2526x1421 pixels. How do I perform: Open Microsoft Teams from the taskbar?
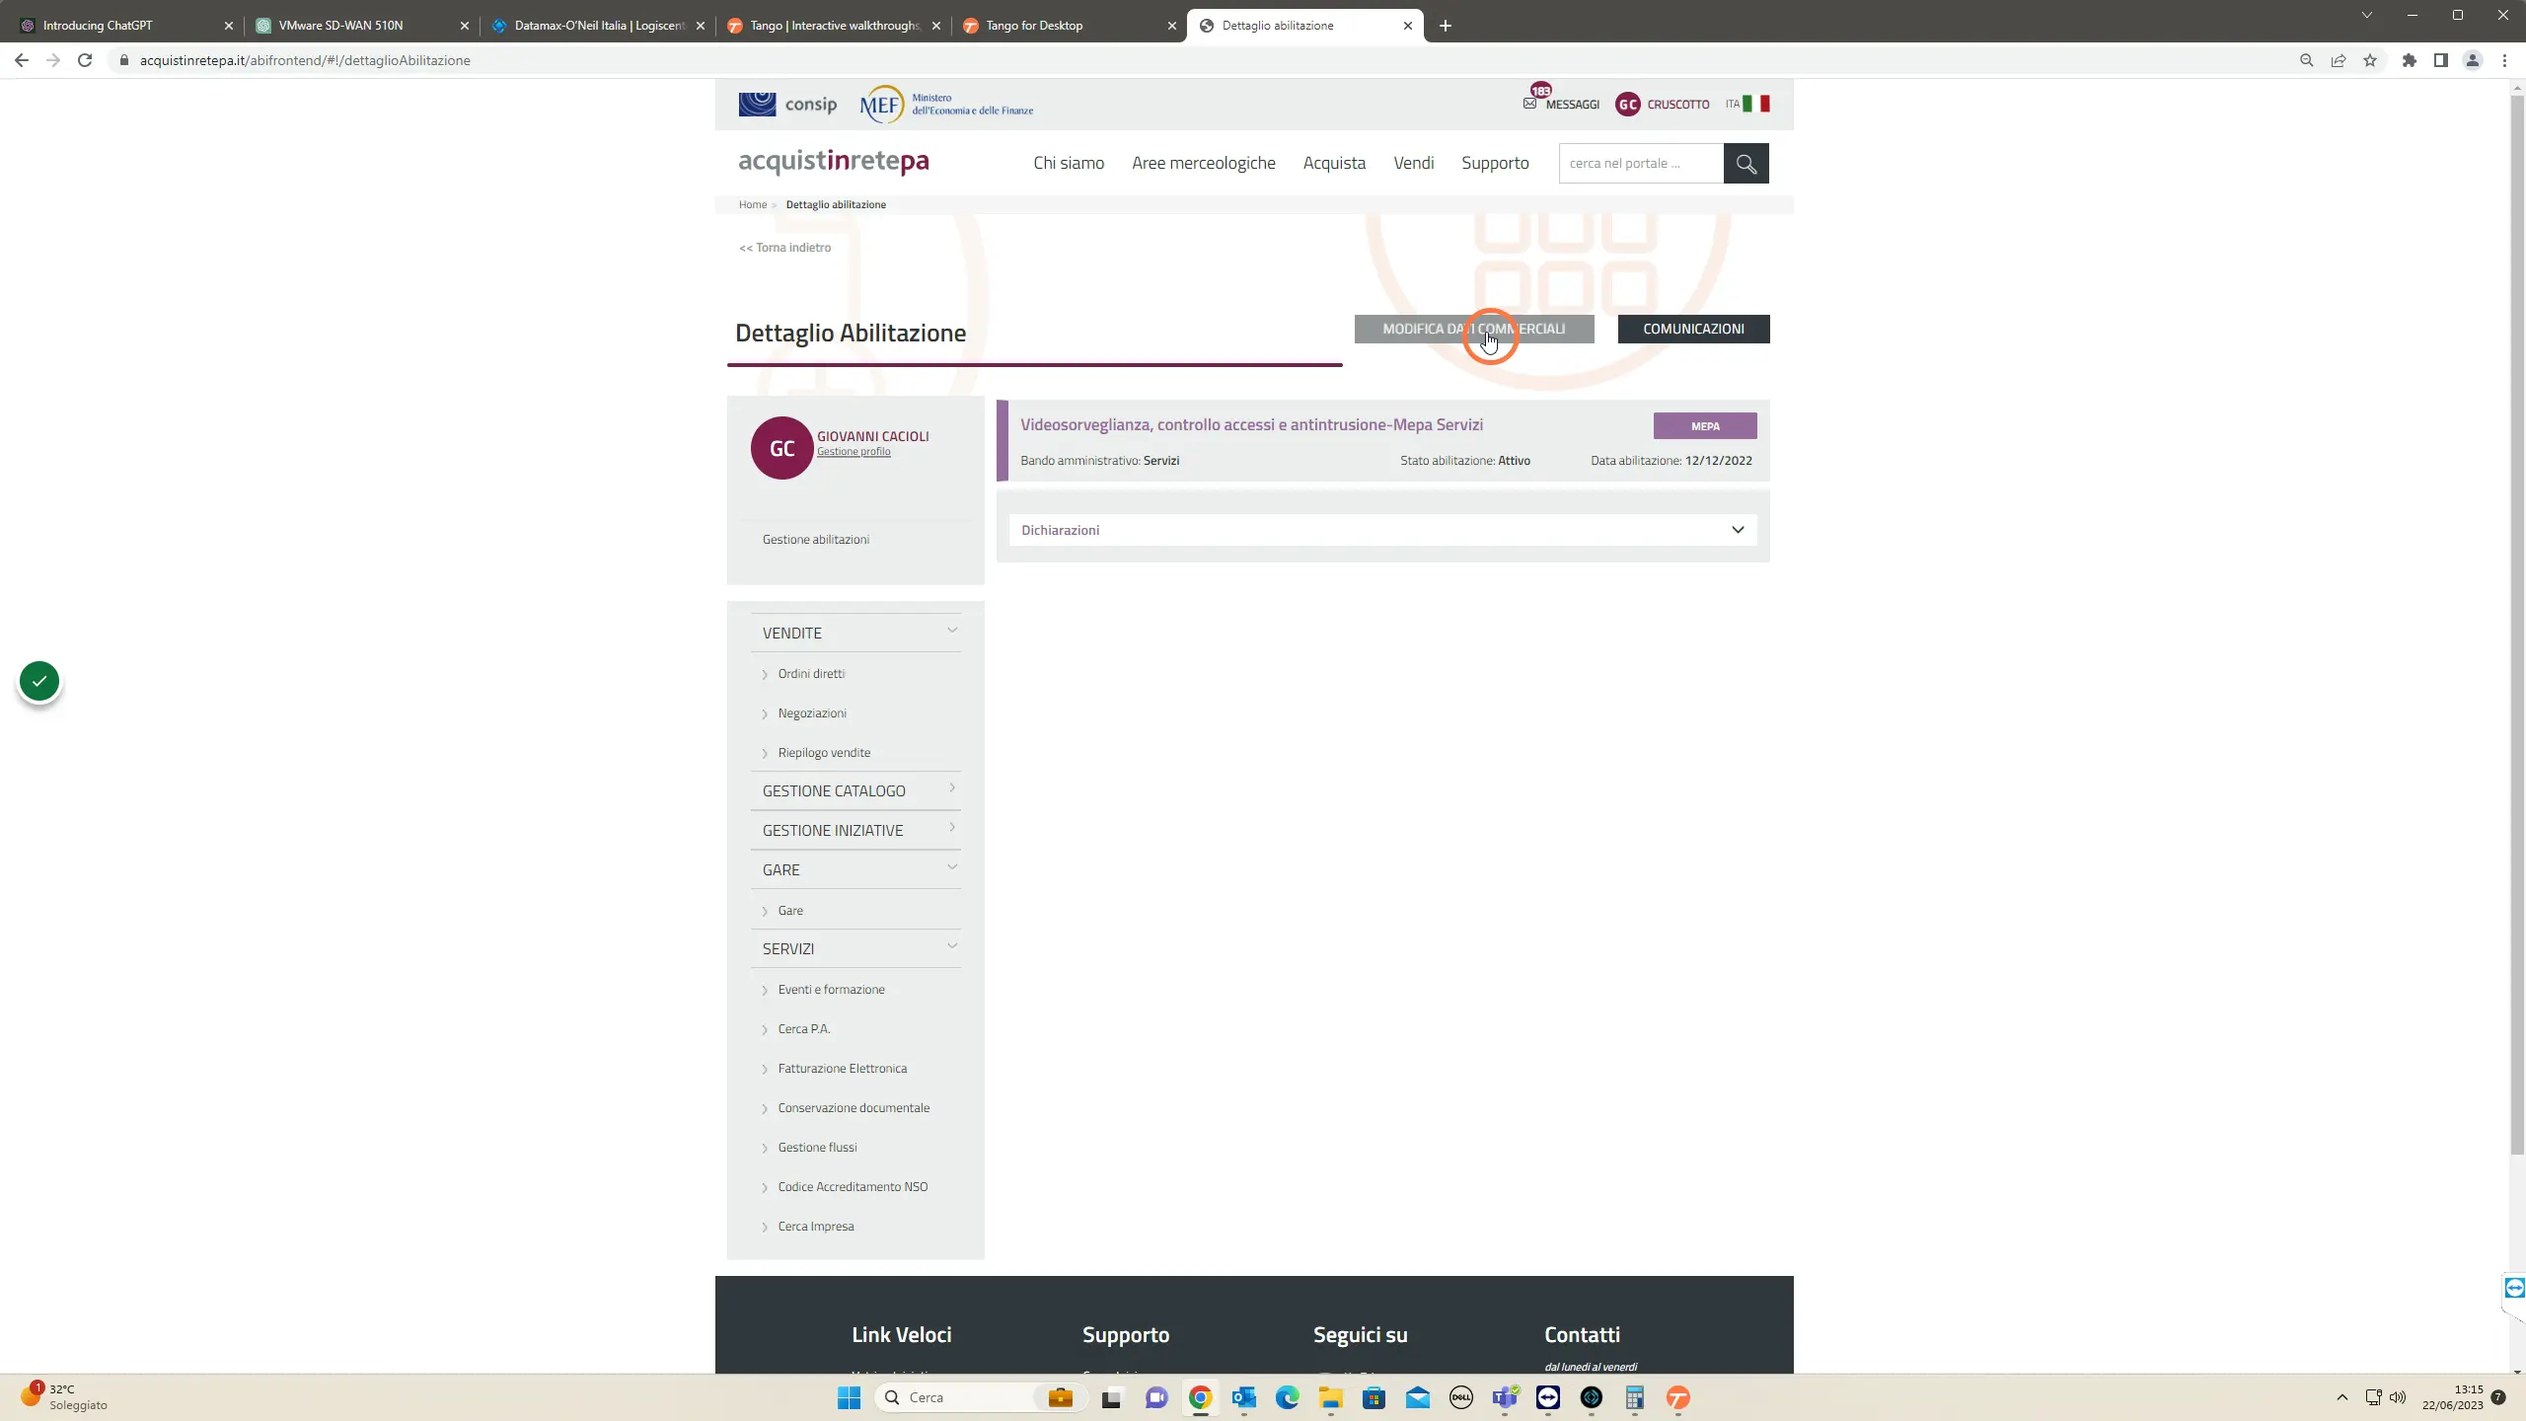coord(1505,1397)
